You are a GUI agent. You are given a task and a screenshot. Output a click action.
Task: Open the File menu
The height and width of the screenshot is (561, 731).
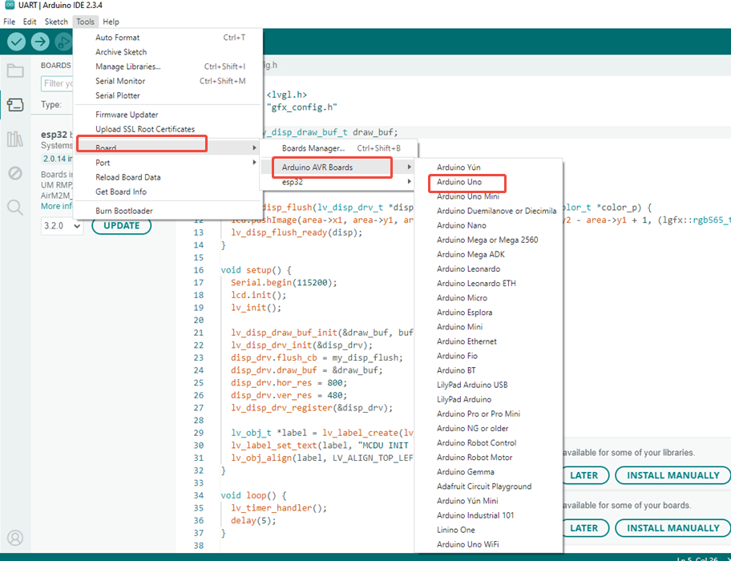(x=10, y=22)
